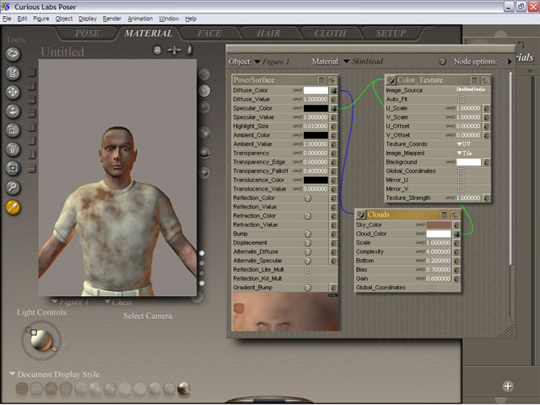Switch to the POSE room tab
The image size is (540, 405).
pyautogui.click(x=87, y=34)
